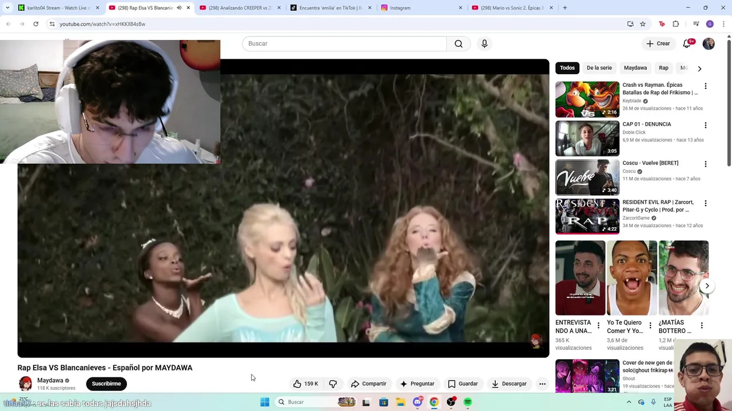
Task: Switch to TikTok Encuentra 'emilia' tab
Action: (x=330, y=8)
